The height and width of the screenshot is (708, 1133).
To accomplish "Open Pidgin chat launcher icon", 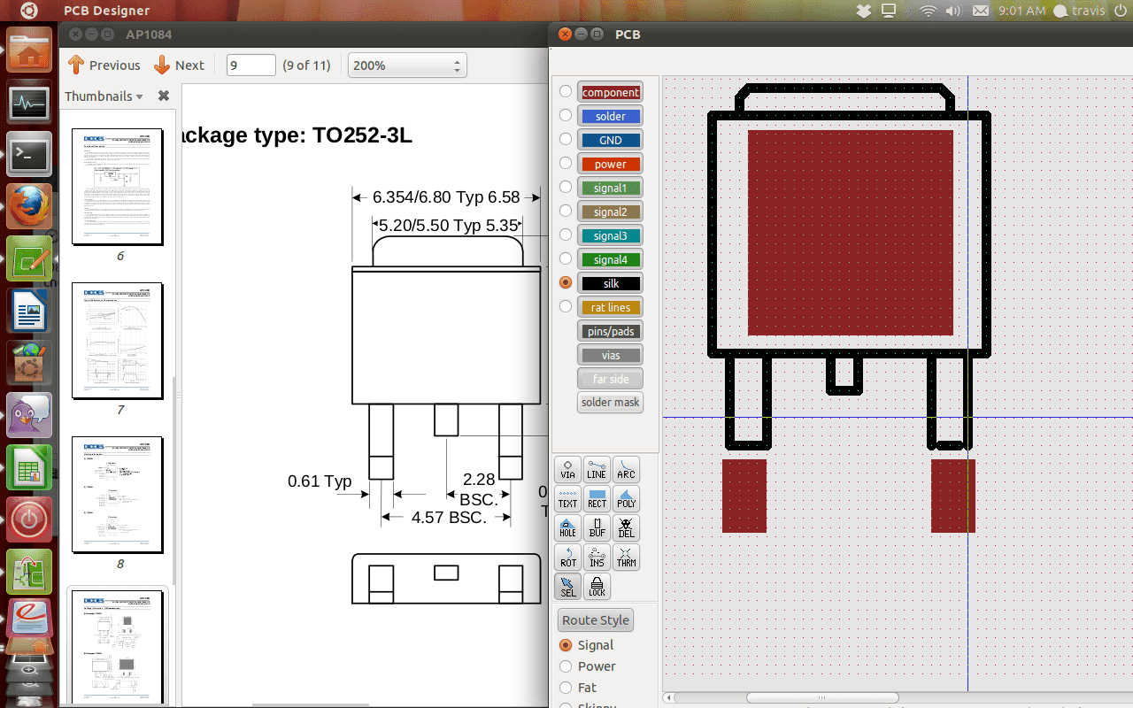I will tap(29, 415).
